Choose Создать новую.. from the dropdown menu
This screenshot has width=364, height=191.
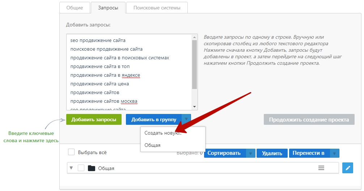pyautogui.click(x=163, y=133)
